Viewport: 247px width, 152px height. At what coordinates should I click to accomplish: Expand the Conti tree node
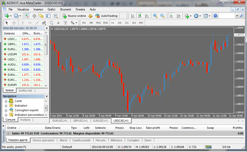pos(6,101)
